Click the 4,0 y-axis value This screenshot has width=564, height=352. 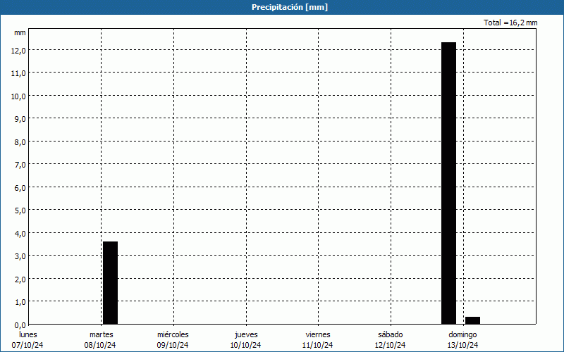pos(20,234)
